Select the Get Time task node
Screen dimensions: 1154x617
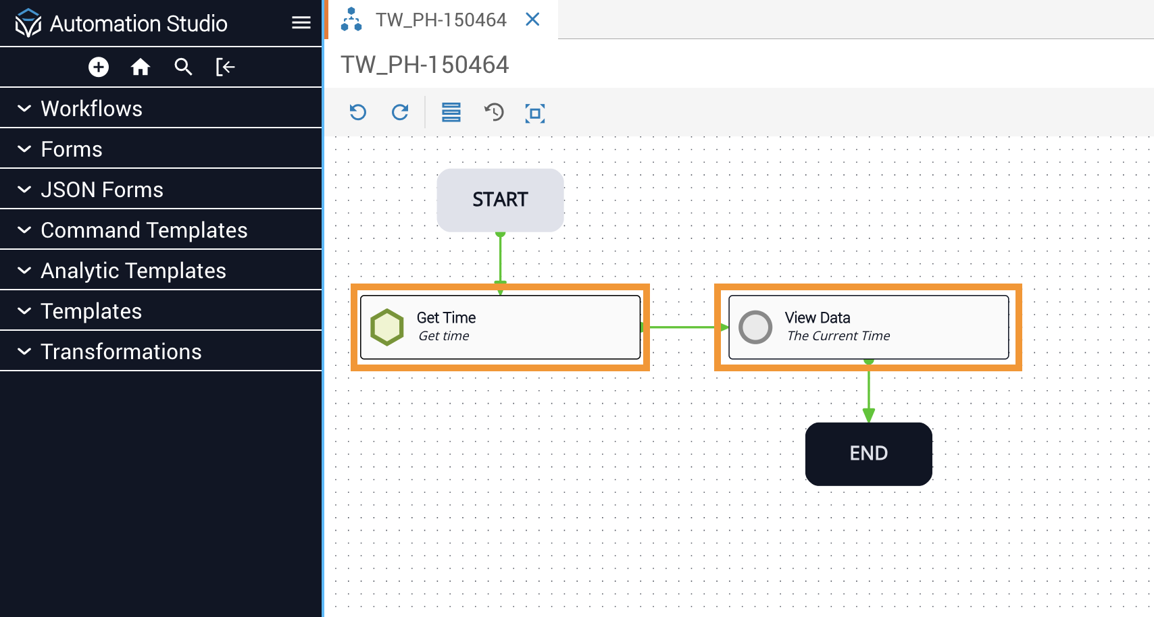tap(500, 327)
